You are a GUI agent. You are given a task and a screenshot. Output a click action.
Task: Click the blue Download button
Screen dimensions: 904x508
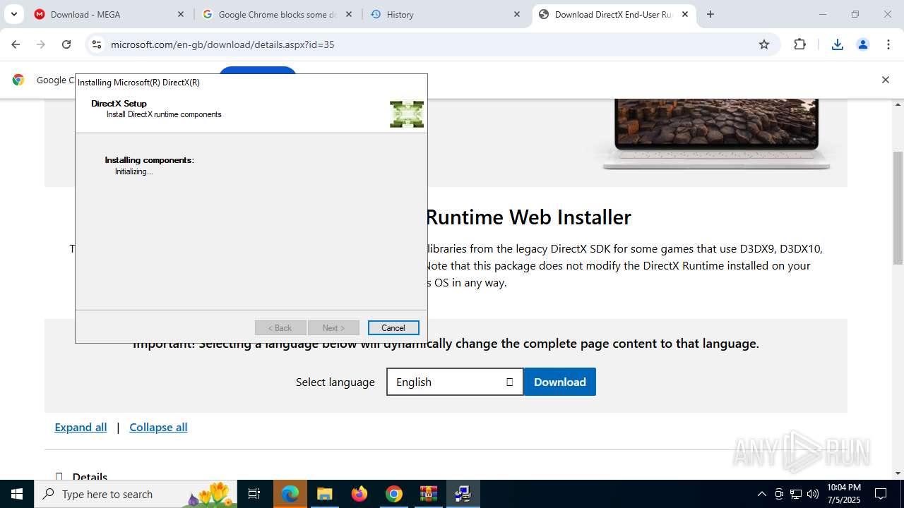coord(560,382)
